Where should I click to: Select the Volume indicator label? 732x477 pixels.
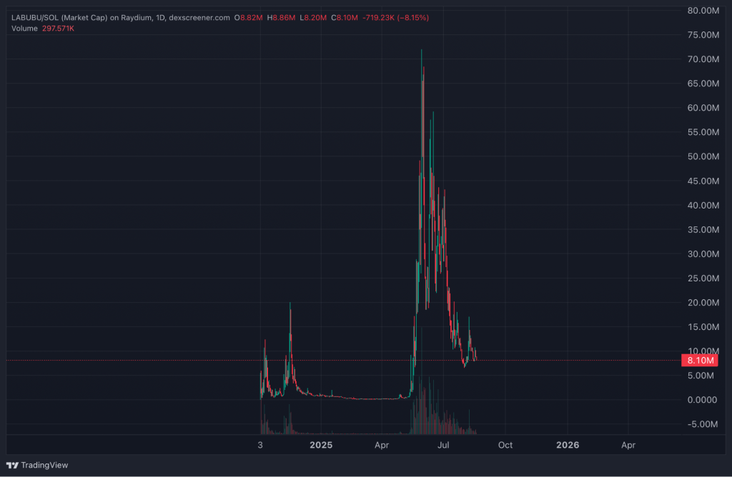coord(25,28)
